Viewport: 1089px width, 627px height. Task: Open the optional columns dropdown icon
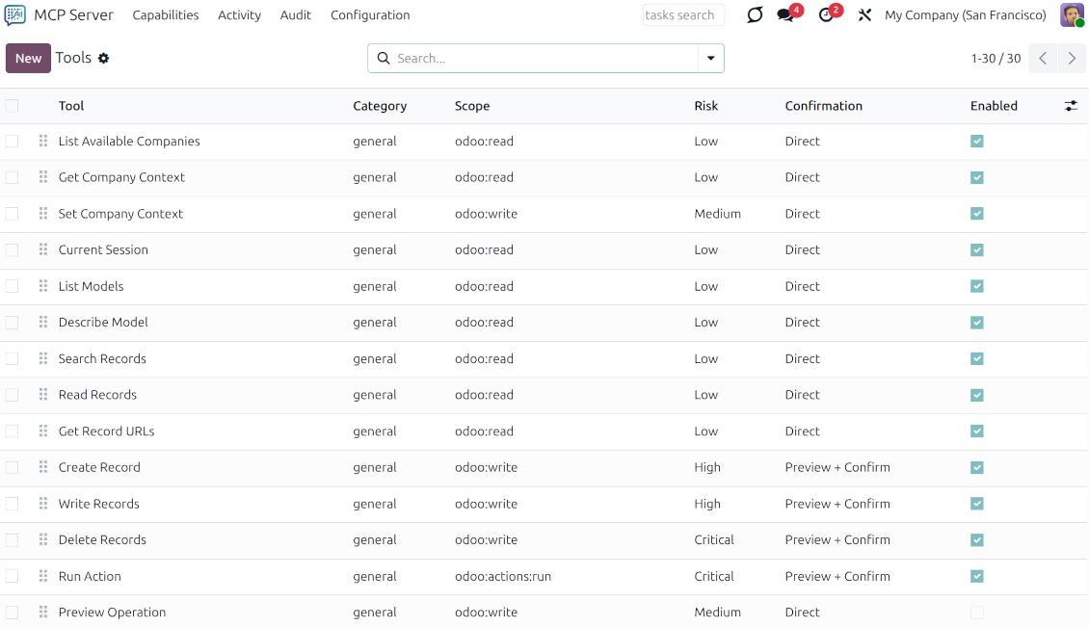point(1071,106)
